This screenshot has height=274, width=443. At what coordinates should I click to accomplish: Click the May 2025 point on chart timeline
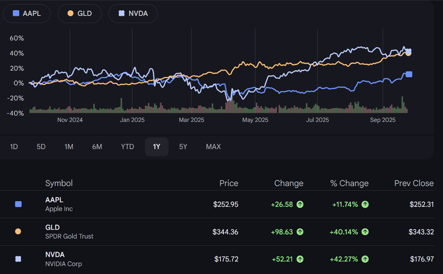255,120
